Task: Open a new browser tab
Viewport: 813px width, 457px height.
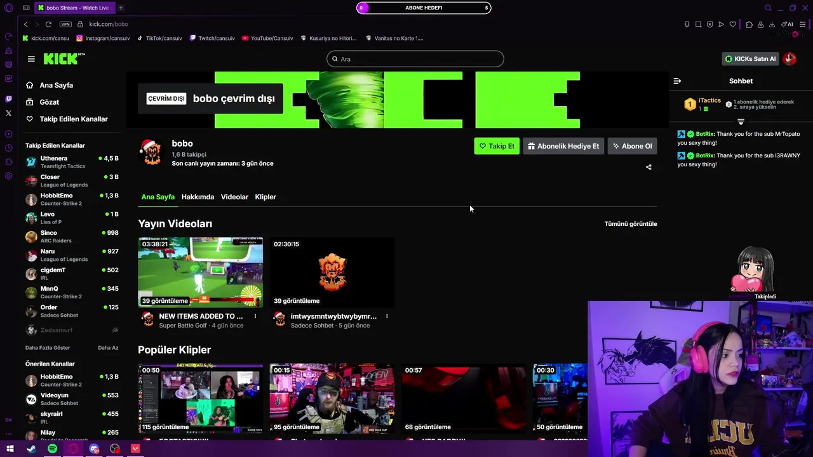Action: tap(121, 8)
